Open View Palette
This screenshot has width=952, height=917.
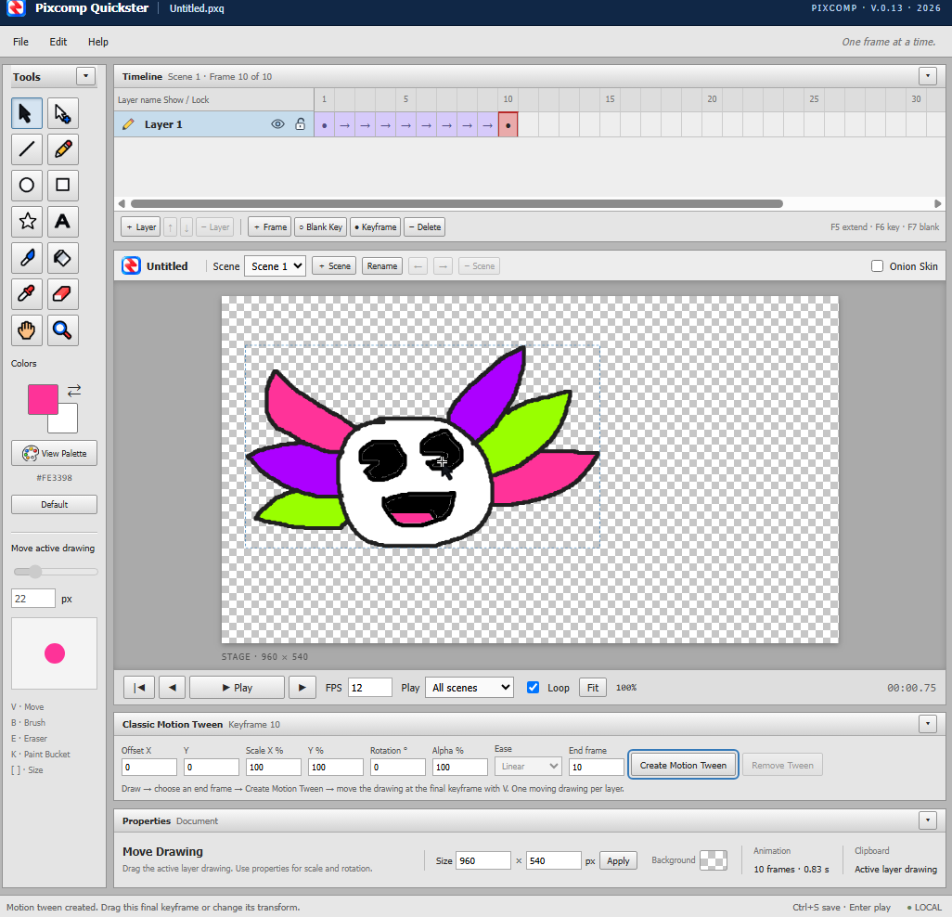(54, 453)
